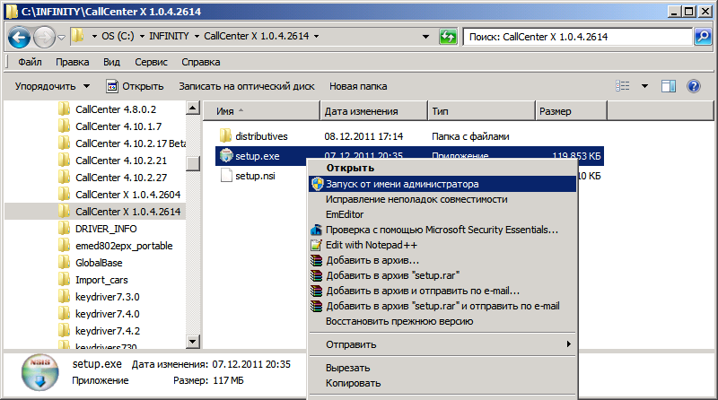Choose Добавить в архив... entry
Viewport: 718px width, 400px height.
click(442, 260)
